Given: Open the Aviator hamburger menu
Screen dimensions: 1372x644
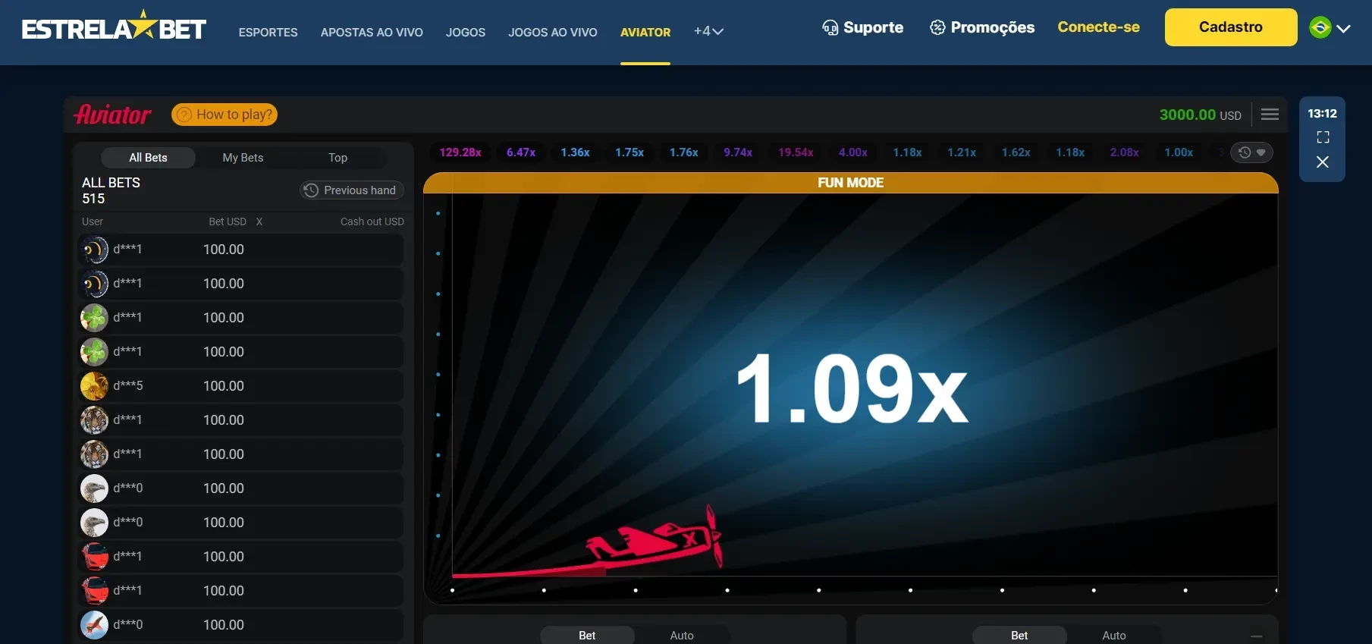Looking at the screenshot, I should click(1270, 115).
